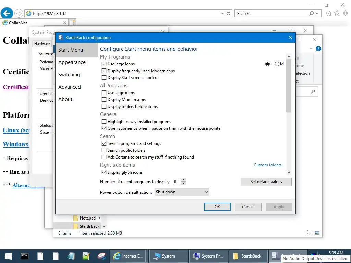
Task: Click the StartIsBack configuration title bar icon
Action: 60,37
